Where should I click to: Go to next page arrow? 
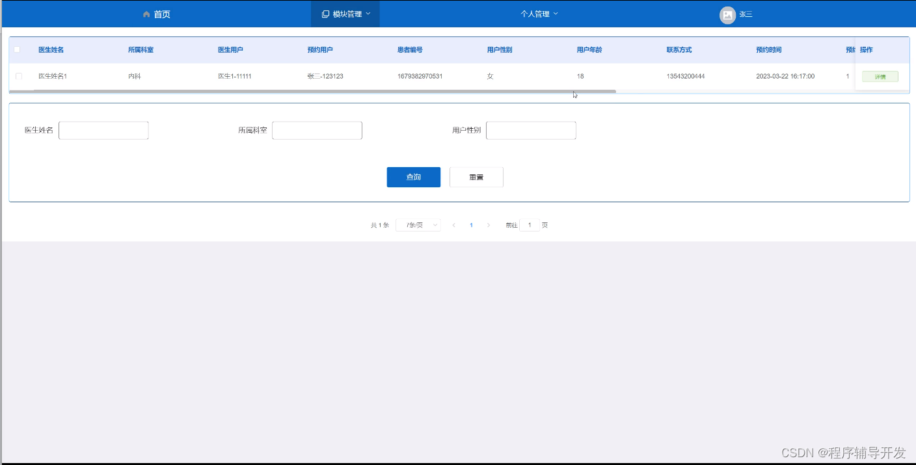(x=489, y=225)
